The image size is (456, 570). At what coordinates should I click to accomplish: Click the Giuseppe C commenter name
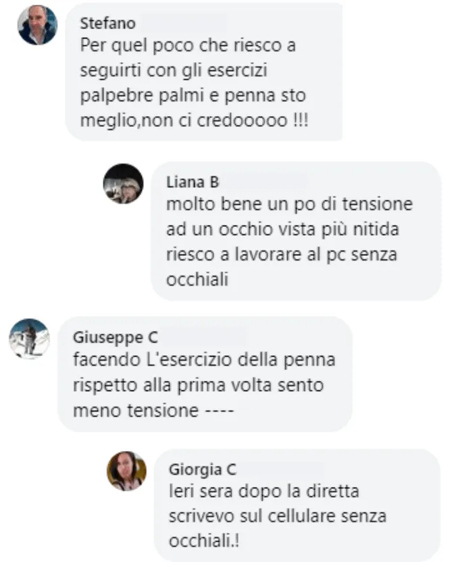(116, 338)
